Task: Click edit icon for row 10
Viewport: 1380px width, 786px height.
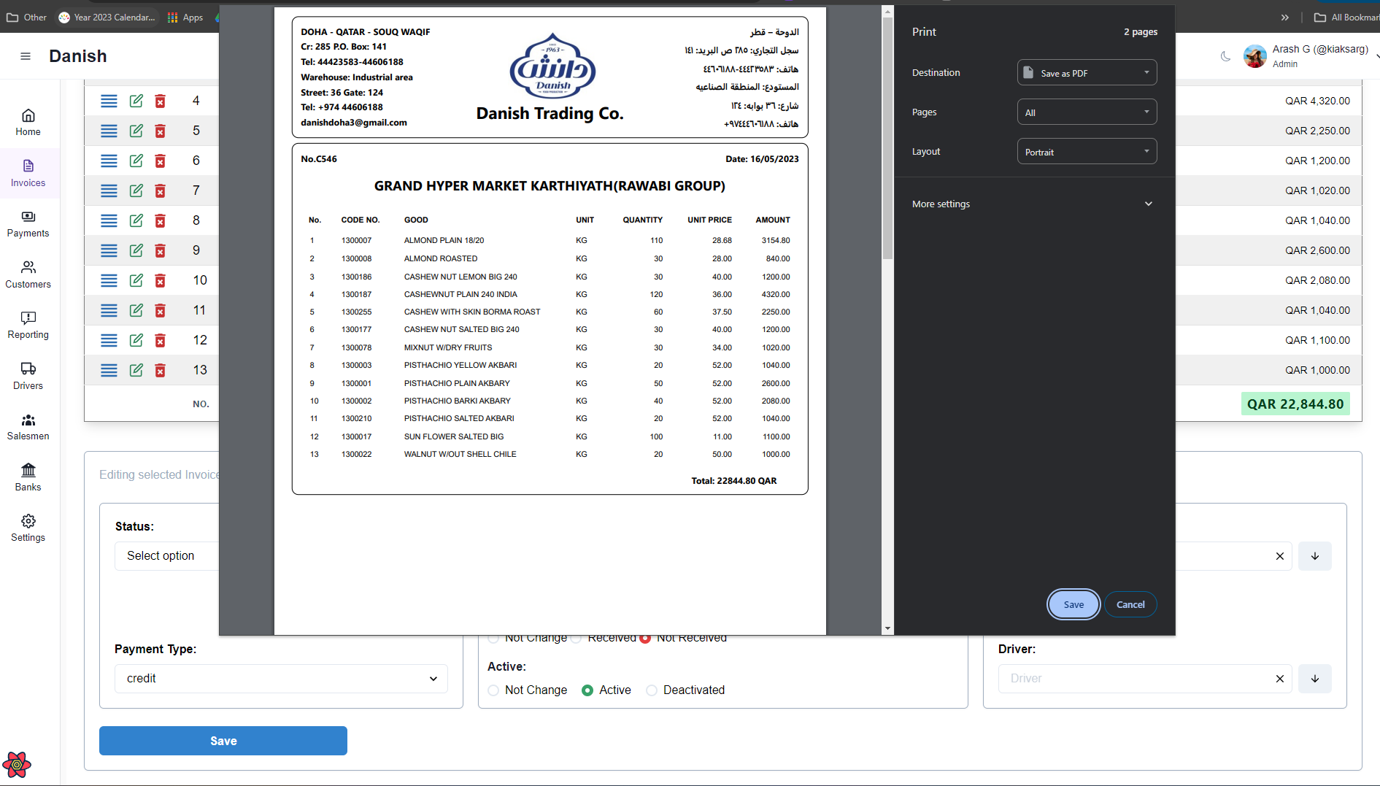Action: click(136, 280)
